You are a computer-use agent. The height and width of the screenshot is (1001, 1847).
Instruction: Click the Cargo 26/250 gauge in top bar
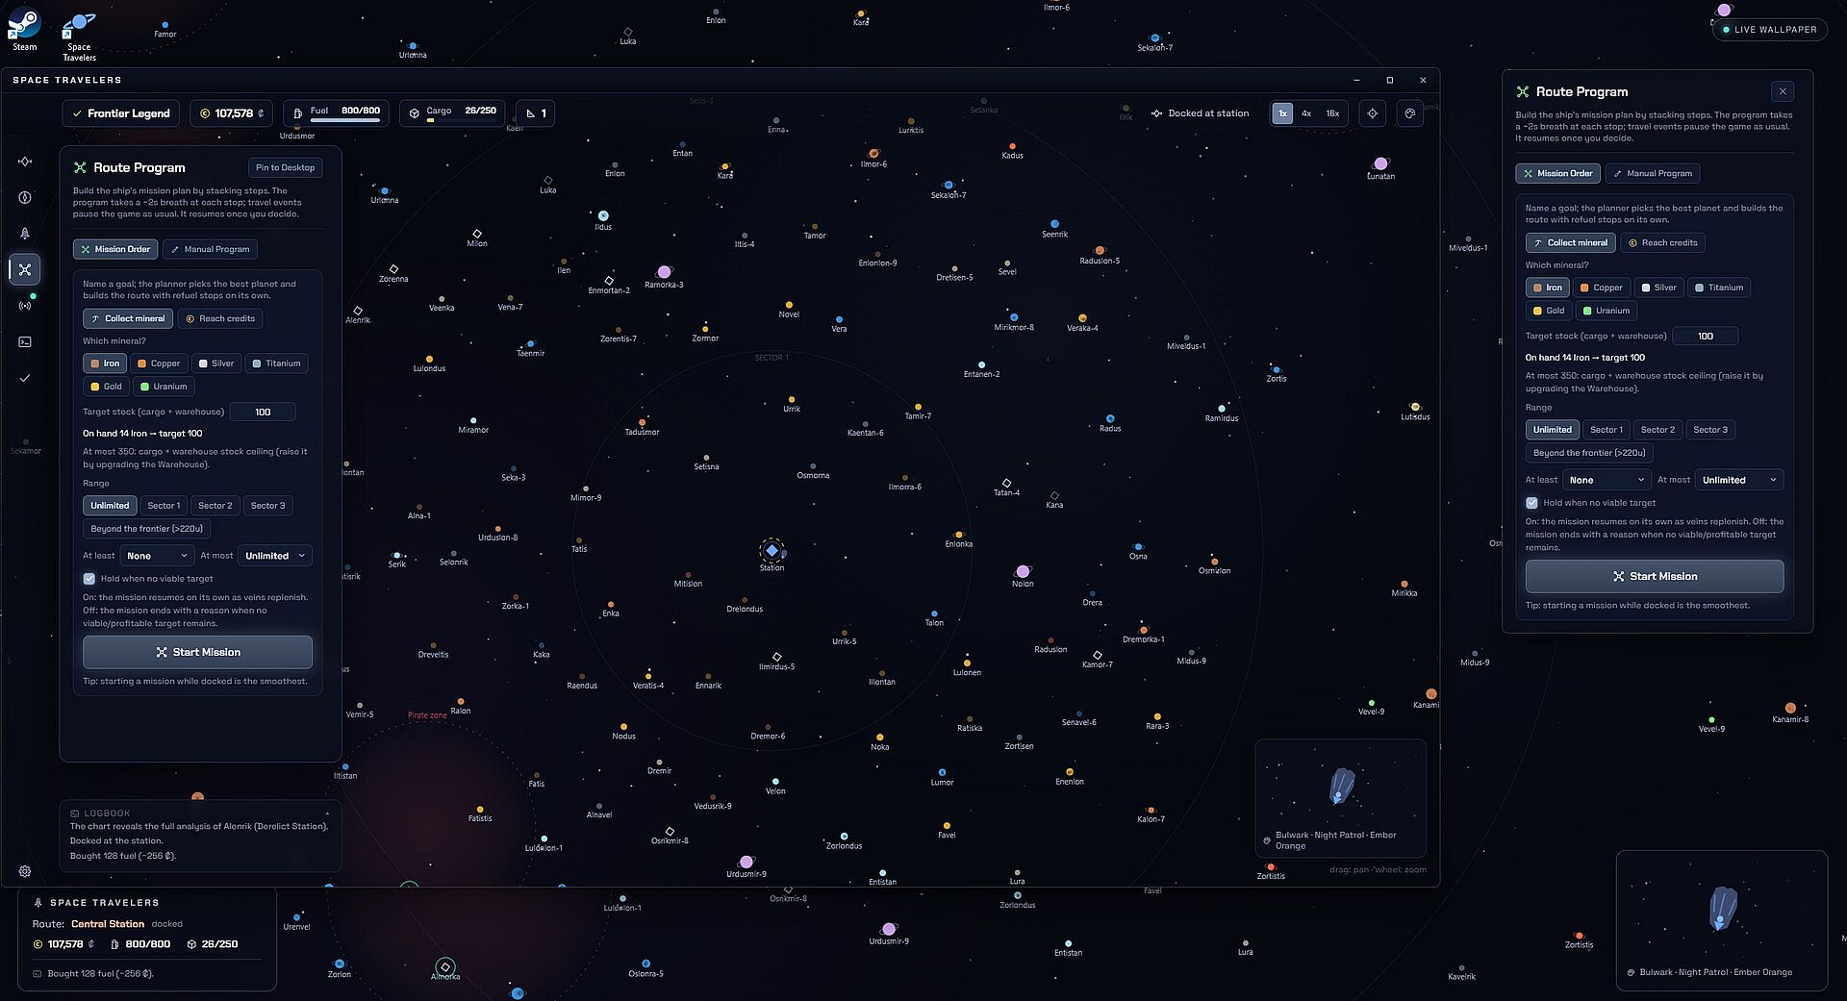(453, 113)
